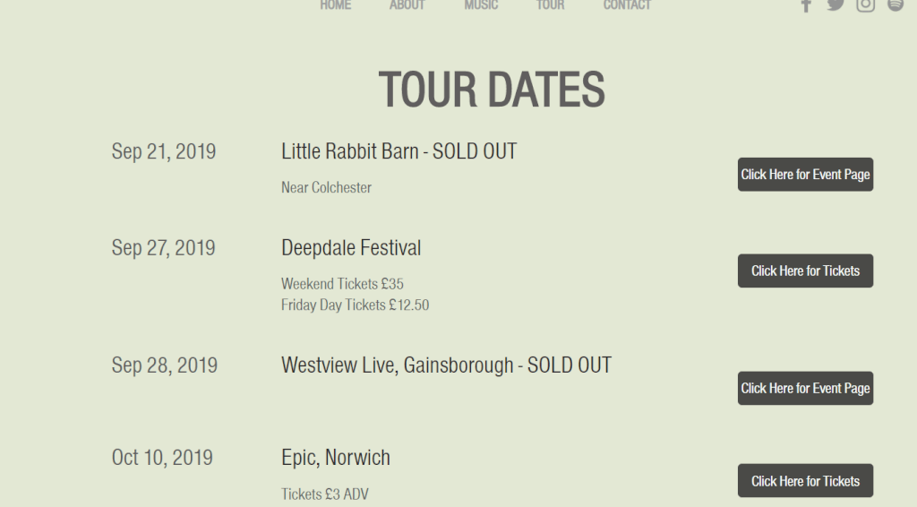Visit the Instagram profile icon
Viewport: 917px width, 507px height.
point(865,4)
